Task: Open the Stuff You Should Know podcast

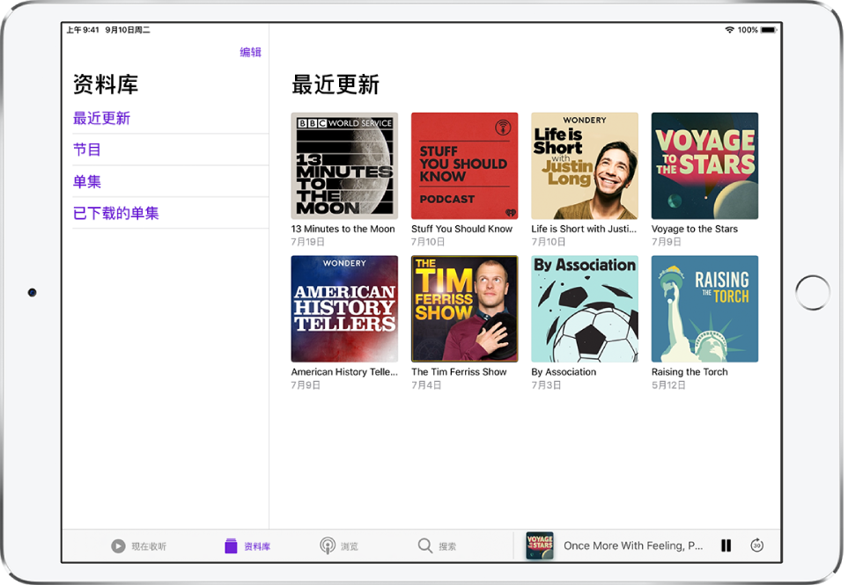Action: point(464,165)
